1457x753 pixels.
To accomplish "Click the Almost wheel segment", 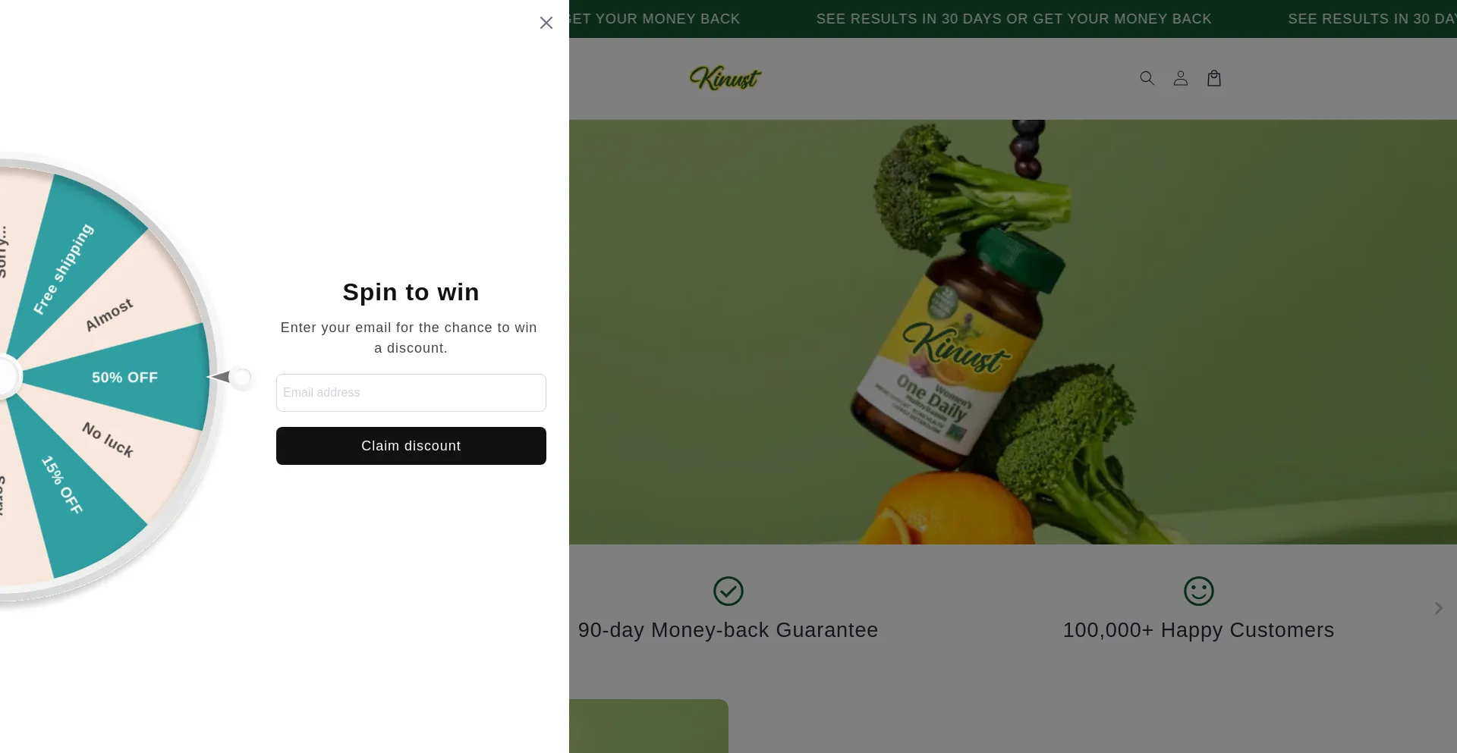I will 109,315.
